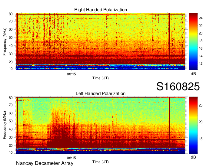Click the 15 value on the bottom colorbar
The height and width of the screenshot is (167, 206).
pos(201,139)
